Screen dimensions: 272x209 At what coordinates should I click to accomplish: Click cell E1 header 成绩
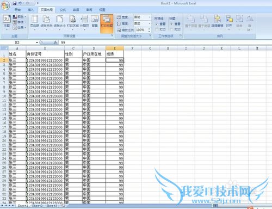[115, 54]
